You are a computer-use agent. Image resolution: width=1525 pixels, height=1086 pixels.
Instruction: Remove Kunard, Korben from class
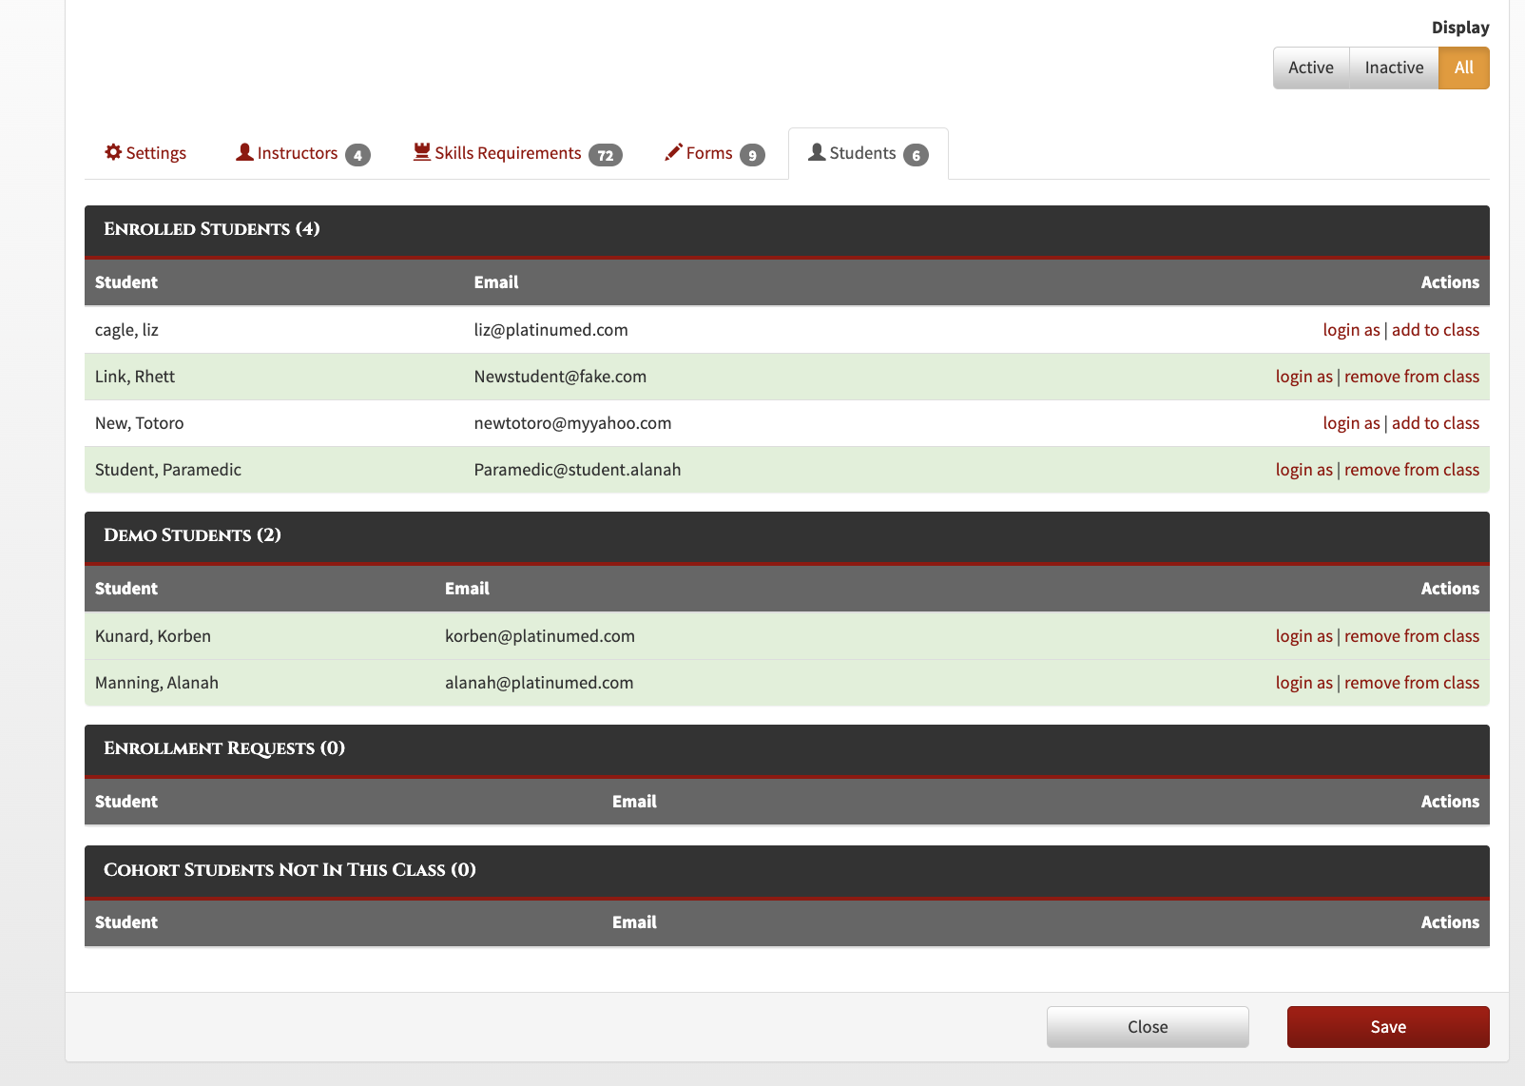1412,636
